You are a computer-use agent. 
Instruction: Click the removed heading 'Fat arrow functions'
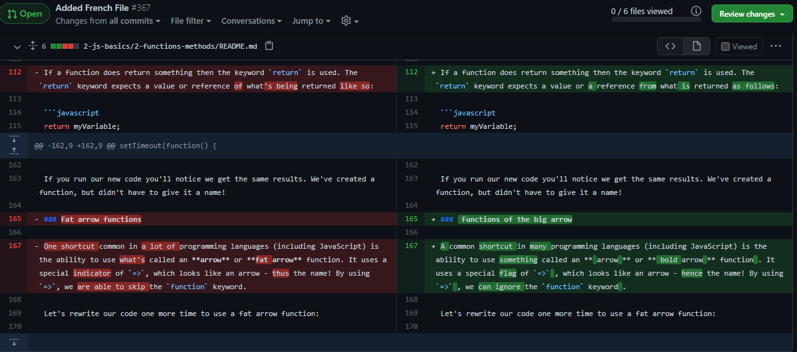101,219
